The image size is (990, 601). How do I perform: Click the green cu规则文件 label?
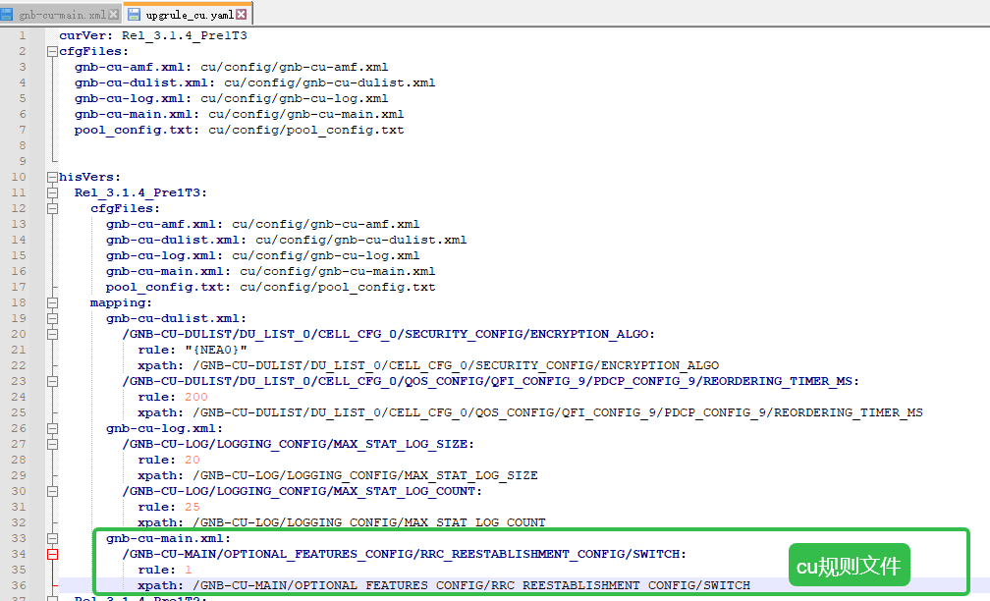pos(848,566)
